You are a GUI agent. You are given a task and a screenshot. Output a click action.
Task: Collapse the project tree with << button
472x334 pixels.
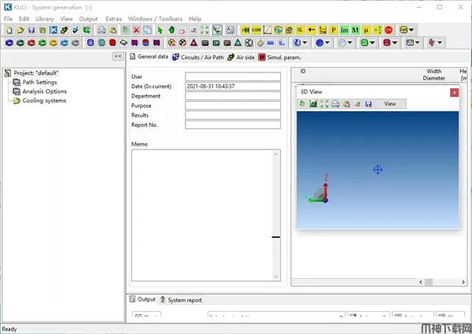tap(117, 57)
